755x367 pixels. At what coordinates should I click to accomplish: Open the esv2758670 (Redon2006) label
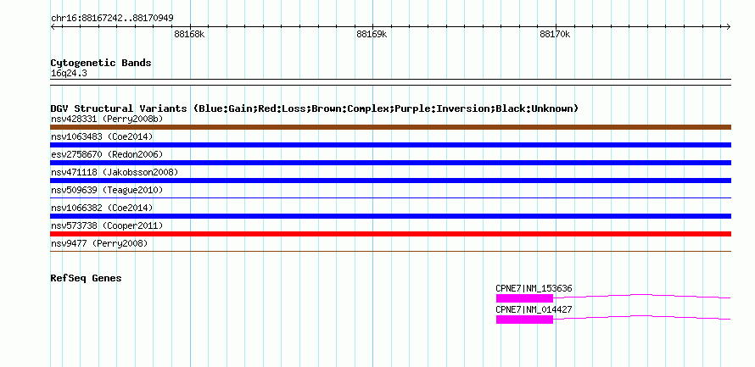[107, 154]
